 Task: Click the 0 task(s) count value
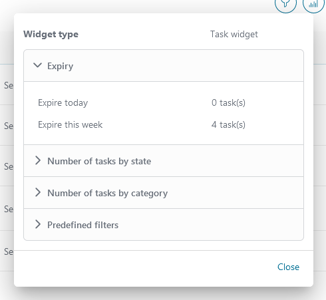tap(228, 102)
